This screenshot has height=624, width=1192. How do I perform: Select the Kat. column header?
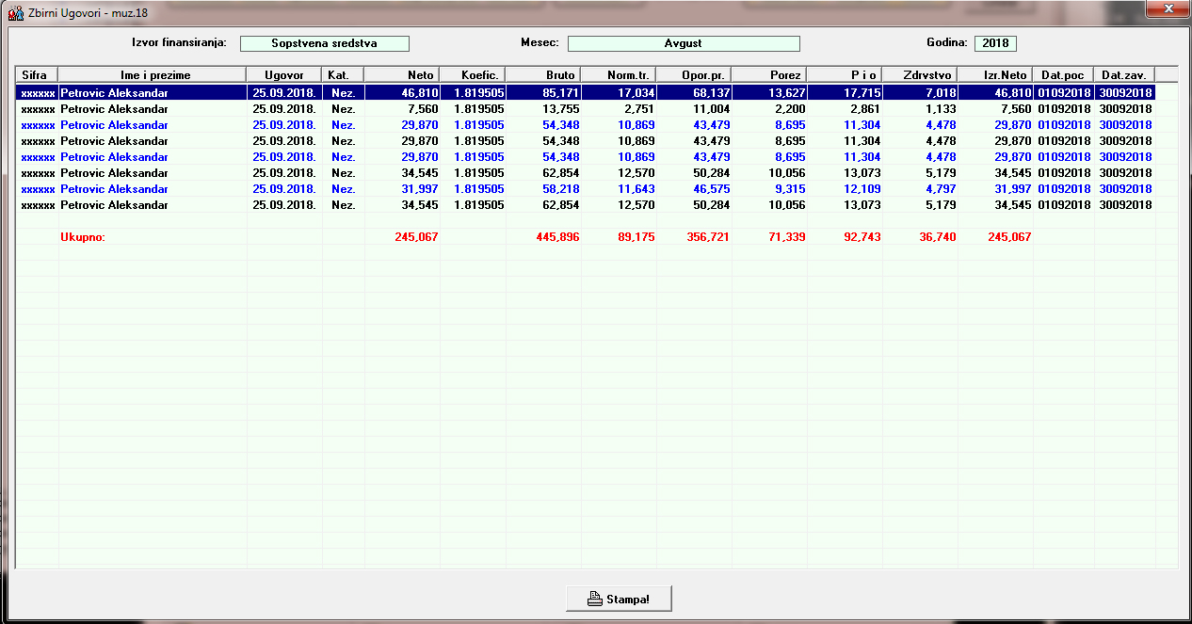343,74
